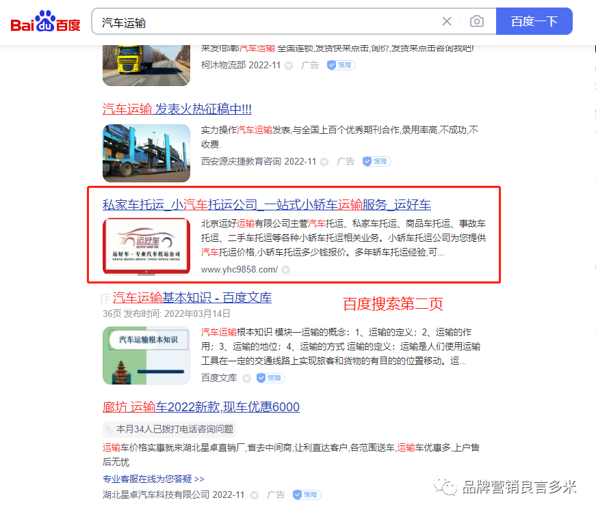
Task: Click the 百度文库 source label
Action: [219, 378]
